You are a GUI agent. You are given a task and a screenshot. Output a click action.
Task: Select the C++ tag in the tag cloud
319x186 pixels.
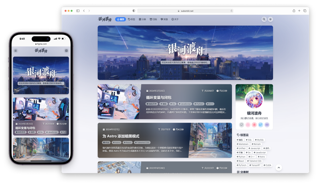[252, 157]
